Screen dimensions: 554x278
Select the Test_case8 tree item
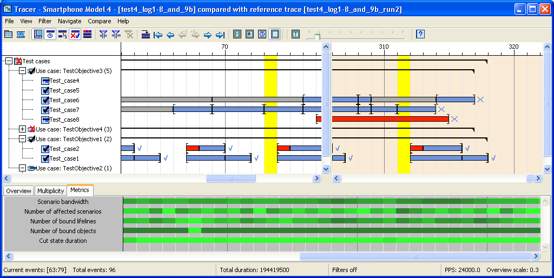(64, 120)
